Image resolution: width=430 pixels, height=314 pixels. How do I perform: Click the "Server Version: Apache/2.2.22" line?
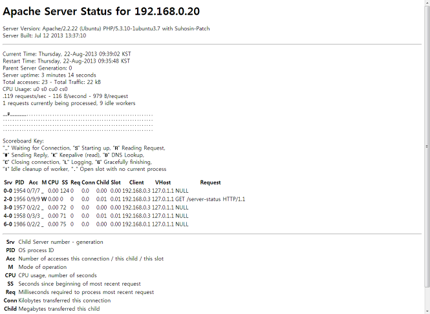click(106, 28)
